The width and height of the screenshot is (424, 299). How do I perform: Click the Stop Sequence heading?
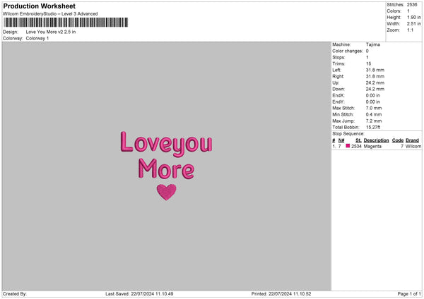(348, 134)
